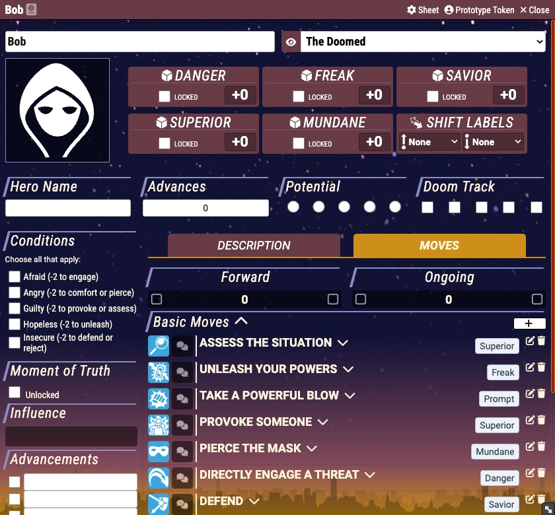
Task: Switch to the Description tab
Action: click(254, 246)
